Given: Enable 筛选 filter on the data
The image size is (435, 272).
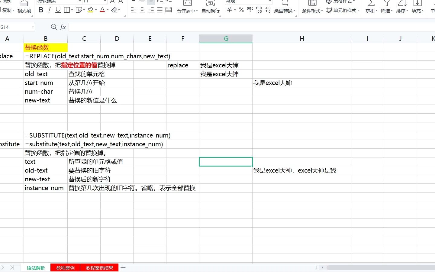Looking at the screenshot, I should [386, 8].
